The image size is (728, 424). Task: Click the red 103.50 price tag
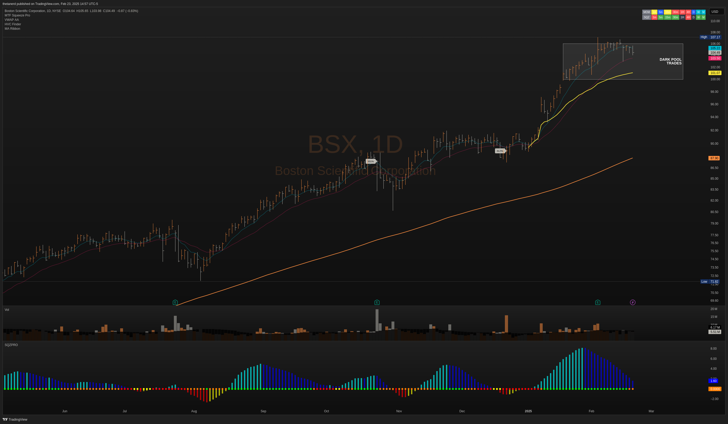(x=715, y=58)
